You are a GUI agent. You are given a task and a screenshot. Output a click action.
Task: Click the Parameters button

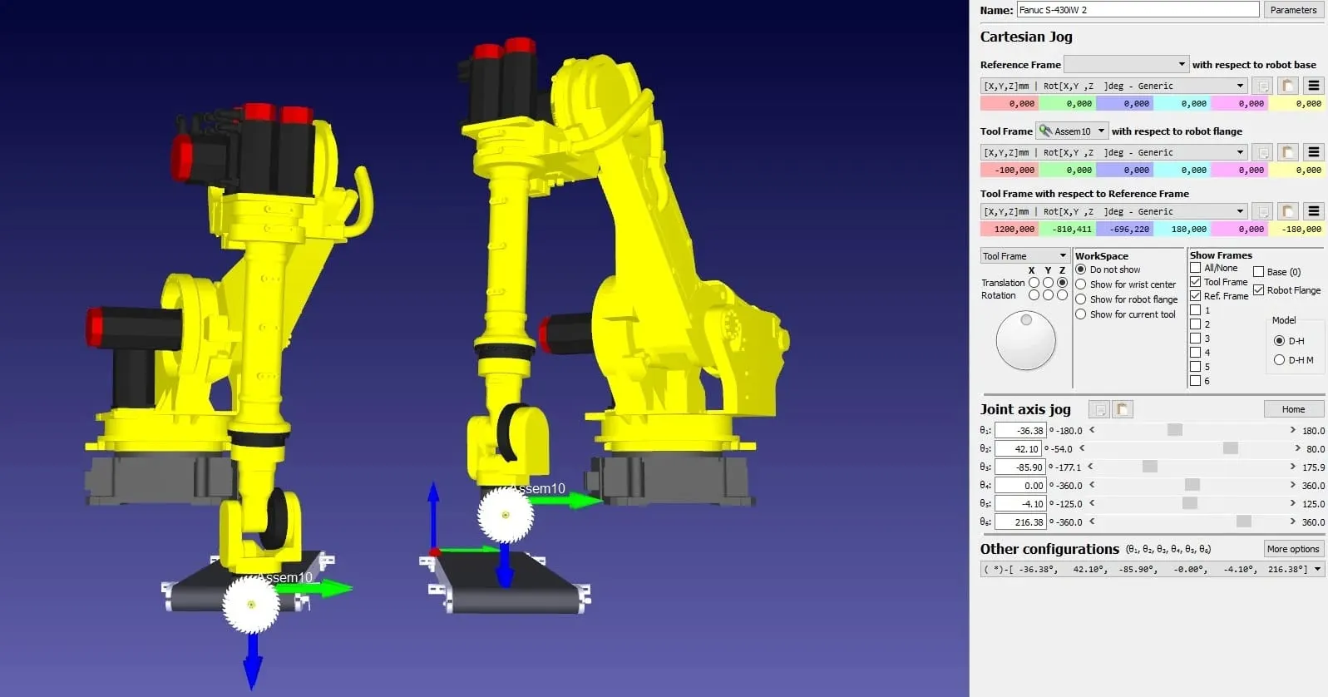pos(1293,10)
